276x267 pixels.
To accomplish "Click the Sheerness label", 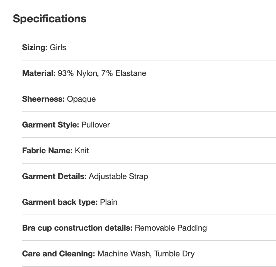I will (43, 99).
